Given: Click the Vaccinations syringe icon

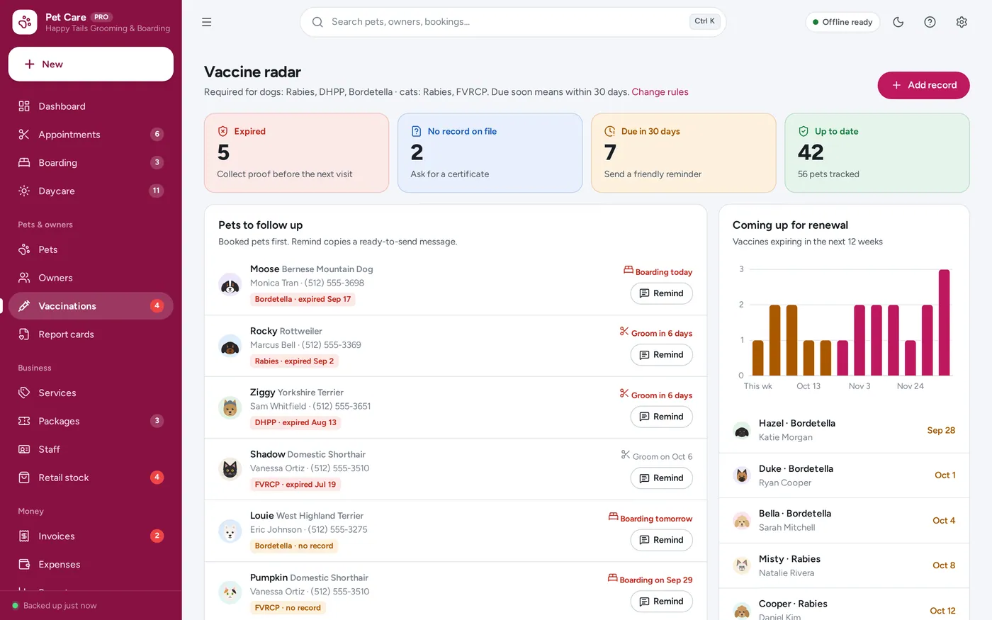Looking at the screenshot, I should click(x=24, y=306).
